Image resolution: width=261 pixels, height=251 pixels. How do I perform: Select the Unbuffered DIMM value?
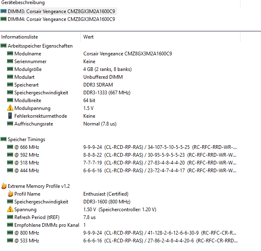click(x=103, y=77)
